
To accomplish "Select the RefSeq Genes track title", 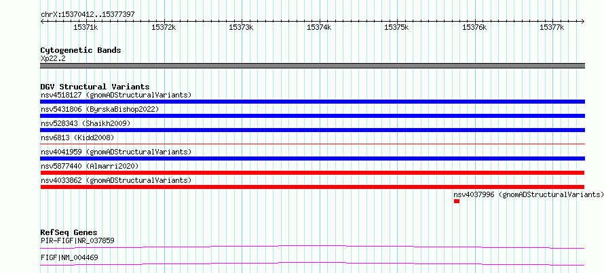I will point(69,232).
